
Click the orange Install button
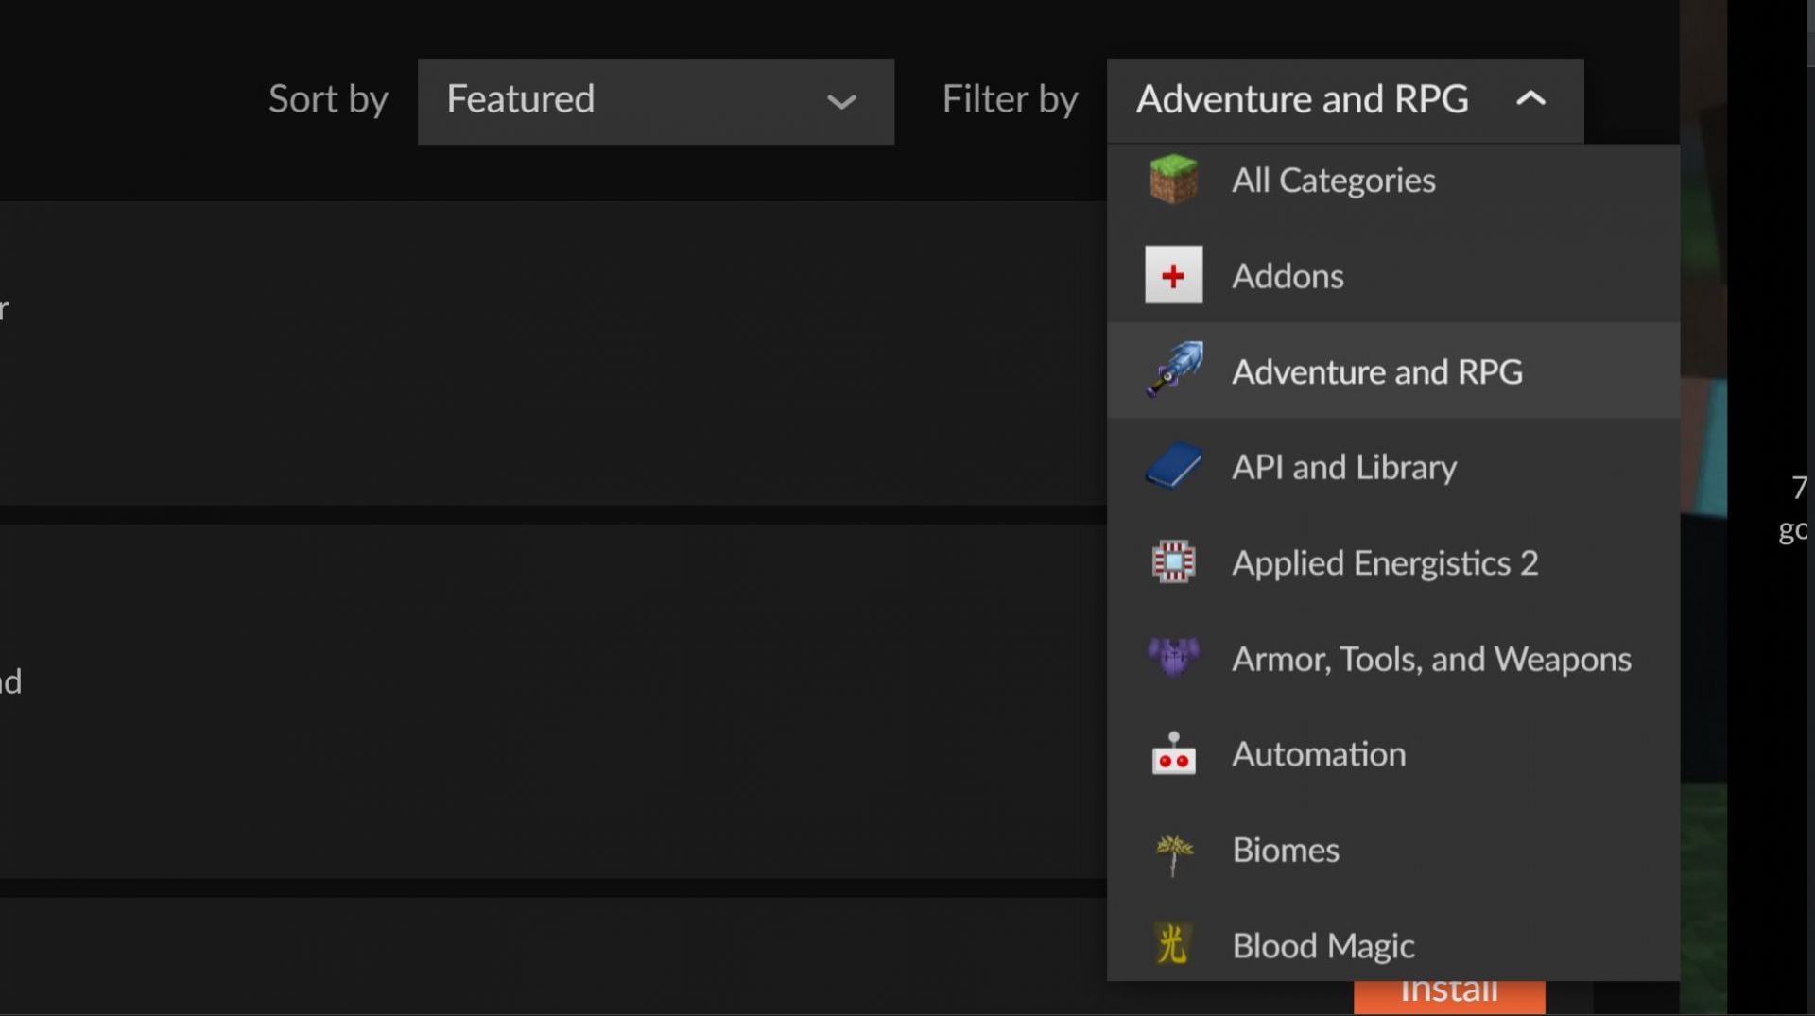point(1450,990)
